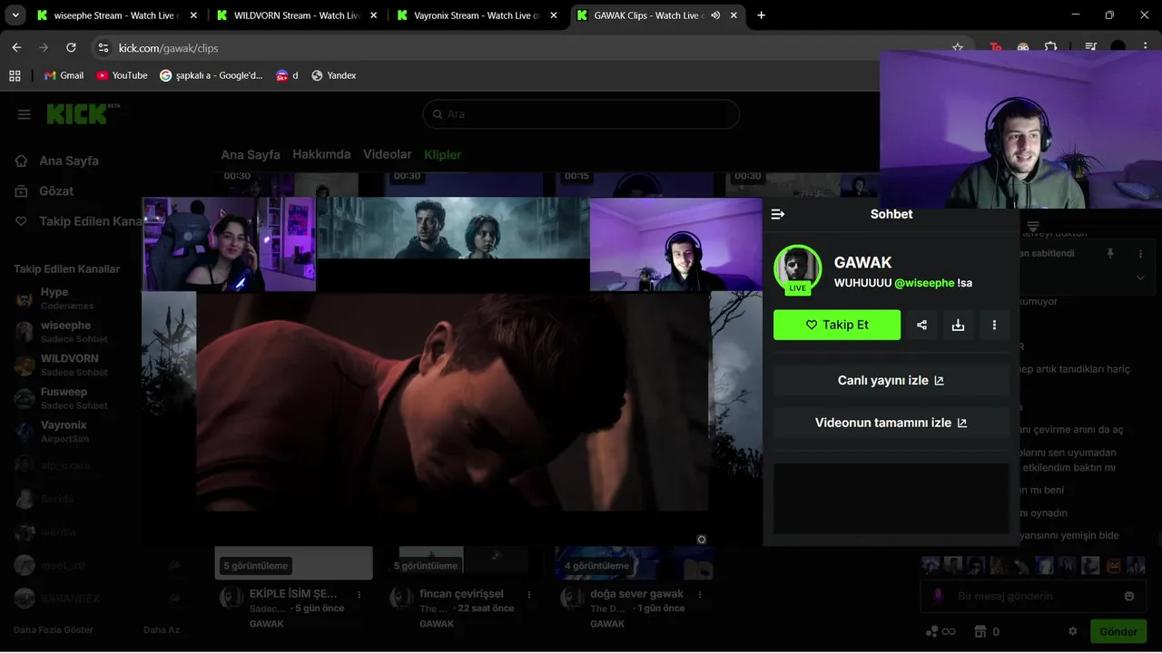Viewport: 1162px width, 653px height.
Task: Open clip options three-dot menu
Action: (x=994, y=325)
